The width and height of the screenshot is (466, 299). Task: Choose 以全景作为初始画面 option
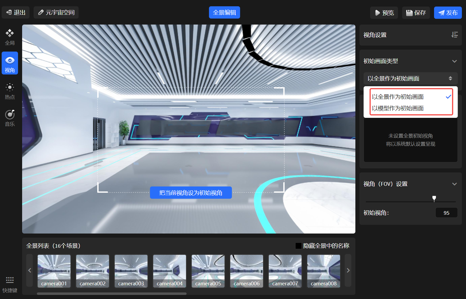click(x=398, y=97)
